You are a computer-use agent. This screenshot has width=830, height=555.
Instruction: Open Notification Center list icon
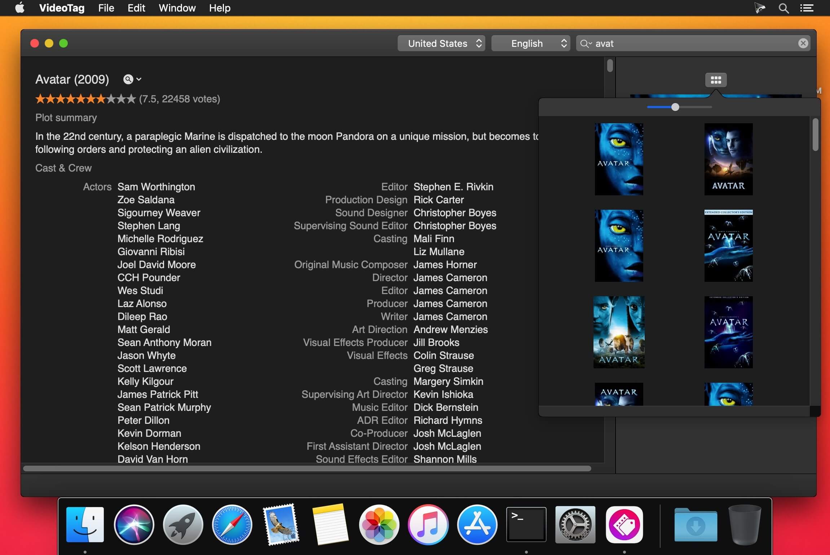pyautogui.click(x=807, y=8)
